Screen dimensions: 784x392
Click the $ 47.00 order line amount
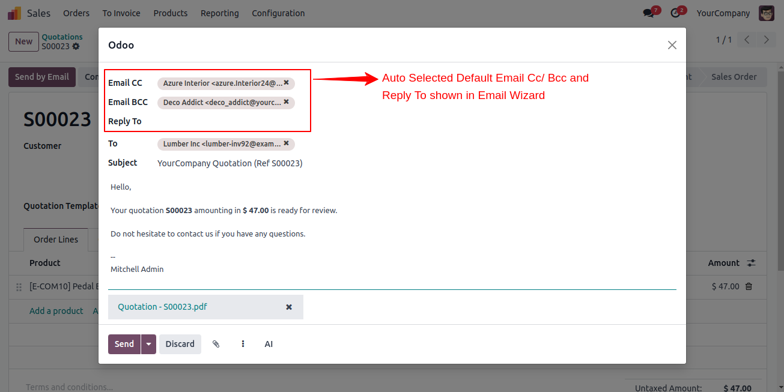pos(725,286)
